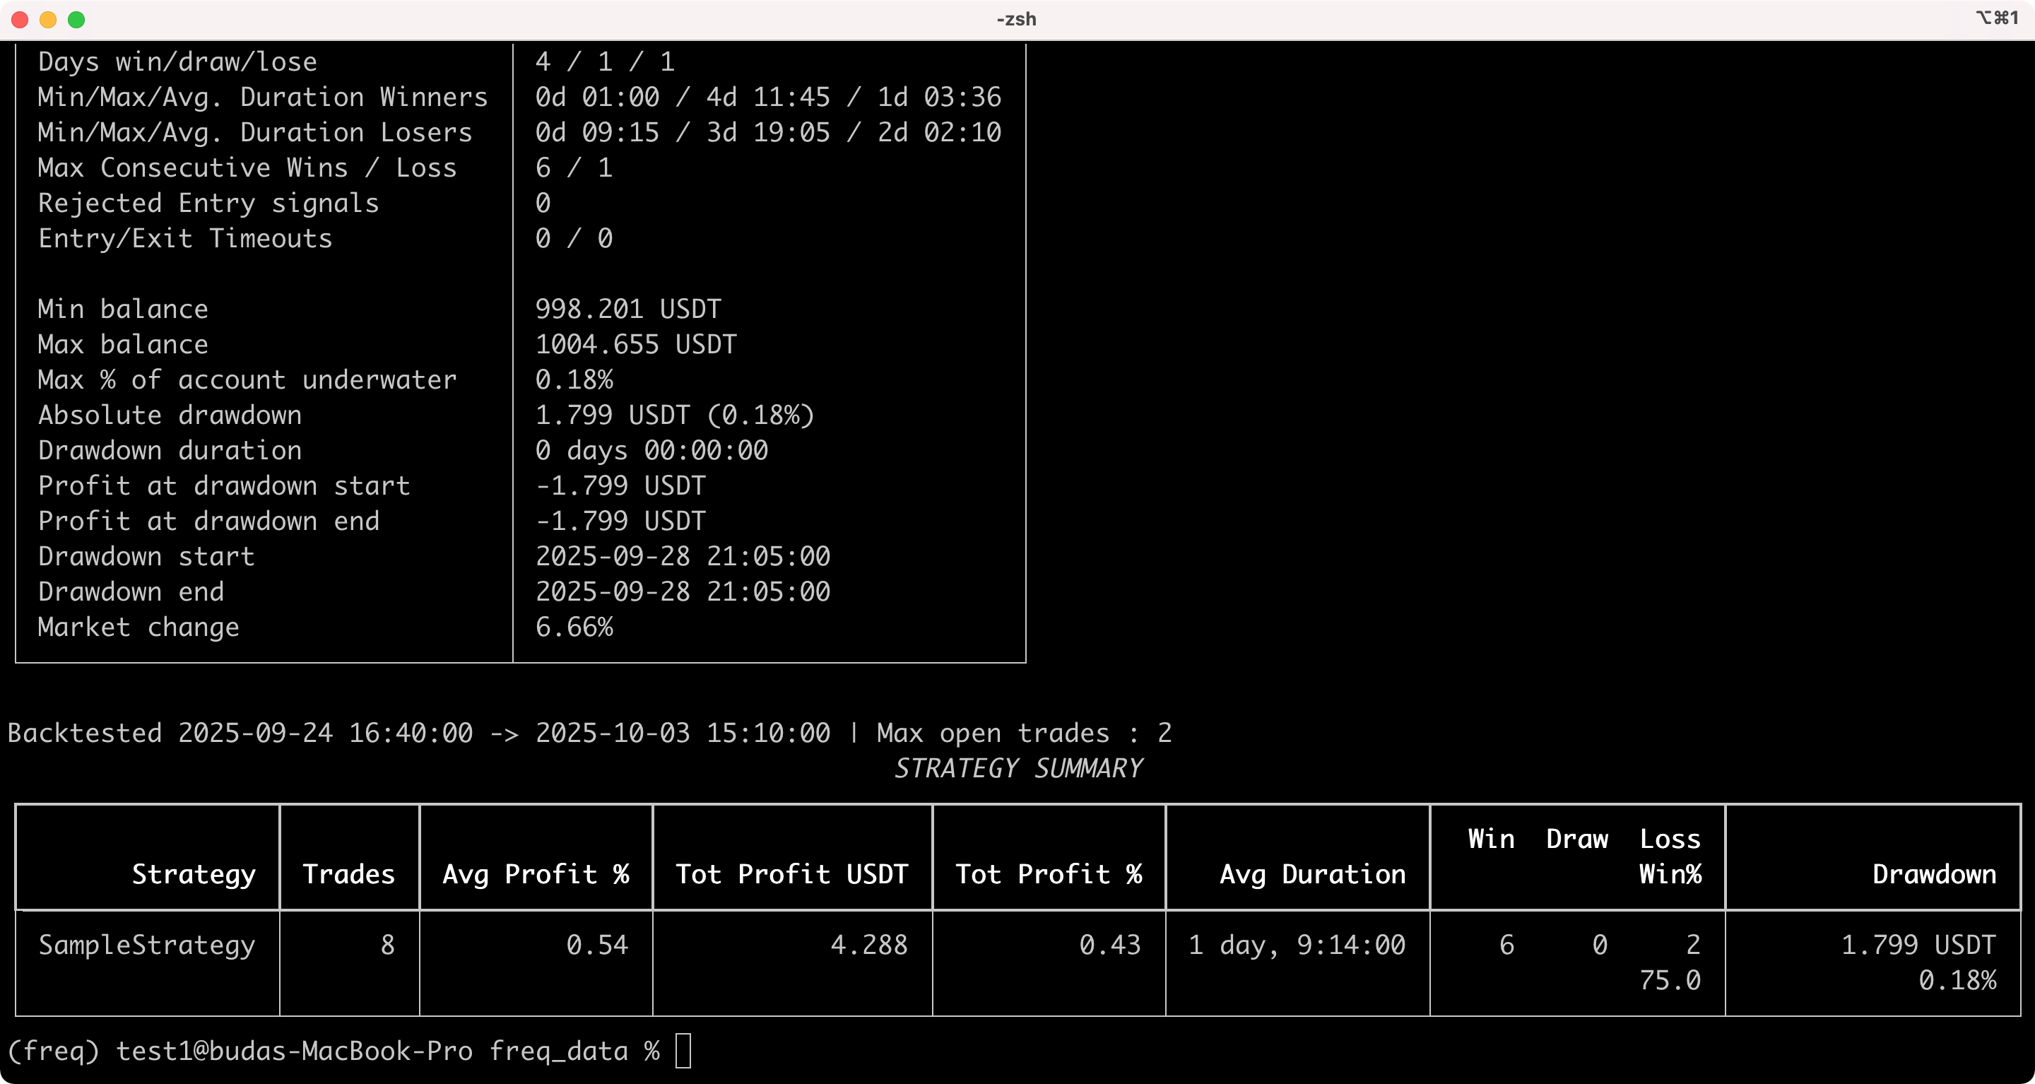Click the Min balance label

[123, 309]
